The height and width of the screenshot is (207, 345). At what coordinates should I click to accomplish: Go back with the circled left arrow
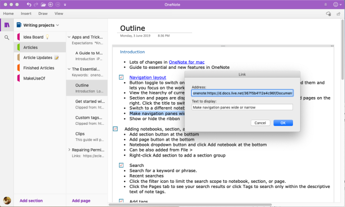pos(50,5)
